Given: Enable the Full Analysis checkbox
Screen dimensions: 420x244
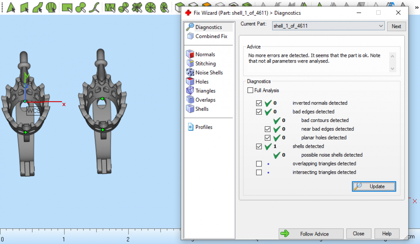Looking at the screenshot, I should (250, 91).
